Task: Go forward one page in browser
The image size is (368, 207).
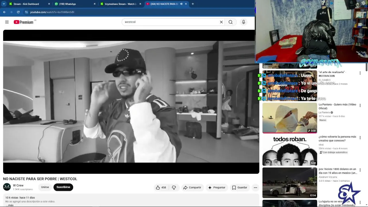Action: pyautogui.click(x=11, y=12)
